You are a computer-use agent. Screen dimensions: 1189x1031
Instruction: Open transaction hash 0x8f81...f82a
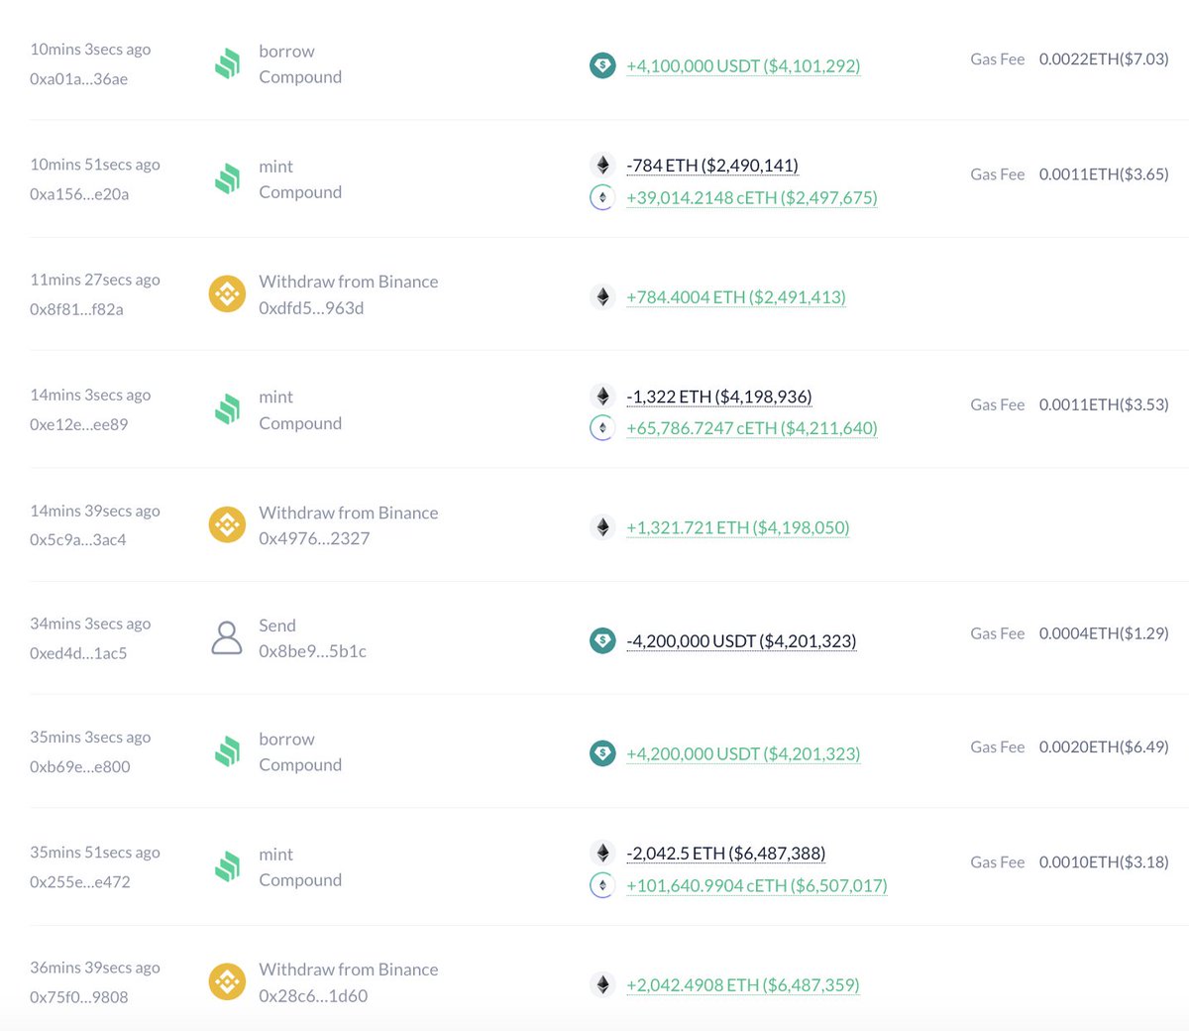pos(76,309)
